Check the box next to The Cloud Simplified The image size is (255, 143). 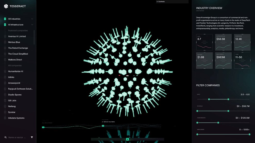tap(5, 54)
